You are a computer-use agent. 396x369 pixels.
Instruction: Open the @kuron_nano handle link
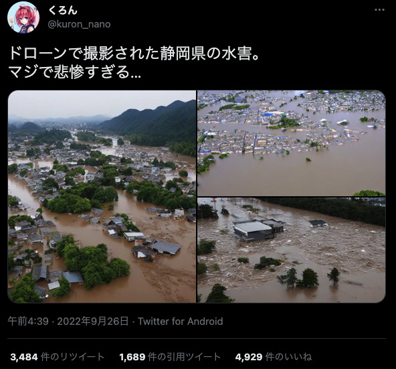pyautogui.click(x=79, y=24)
